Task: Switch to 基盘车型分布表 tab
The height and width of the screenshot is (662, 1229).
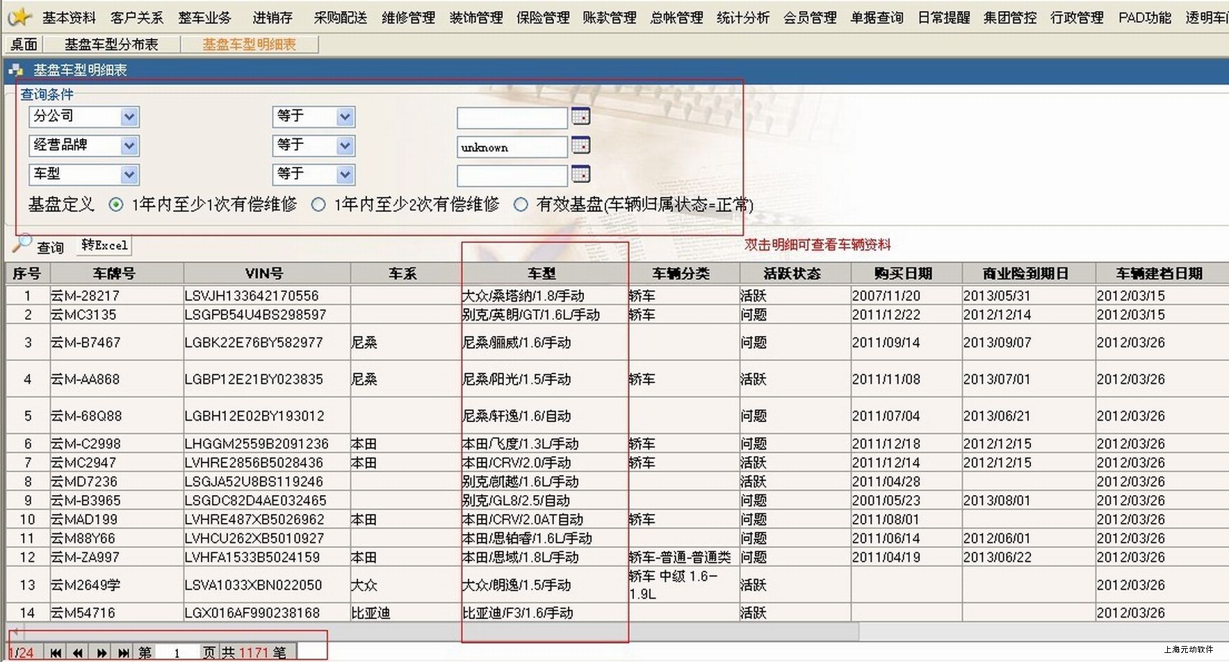Action: (x=111, y=45)
